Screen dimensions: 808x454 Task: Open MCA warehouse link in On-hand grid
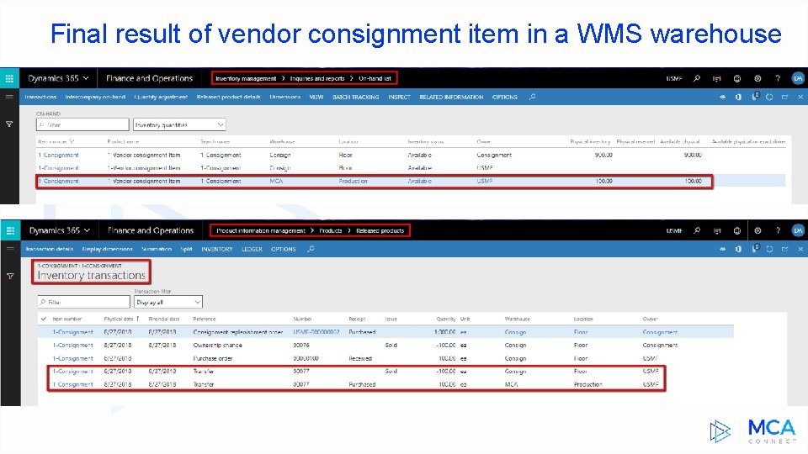[x=276, y=182]
